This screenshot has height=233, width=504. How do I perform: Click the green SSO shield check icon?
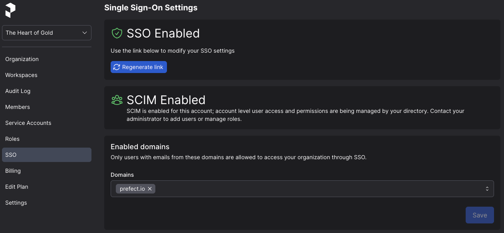[x=117, y=33]
